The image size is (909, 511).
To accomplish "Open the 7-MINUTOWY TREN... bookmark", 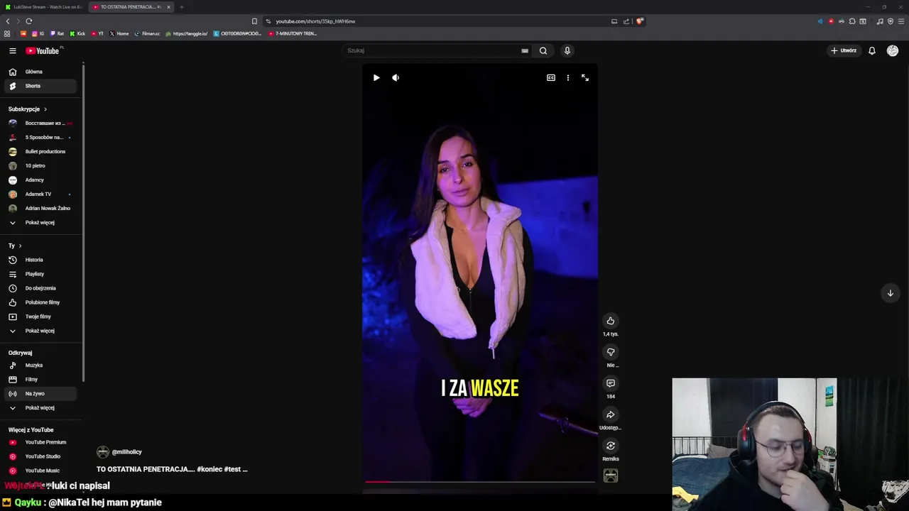I will tap(293, 33).
